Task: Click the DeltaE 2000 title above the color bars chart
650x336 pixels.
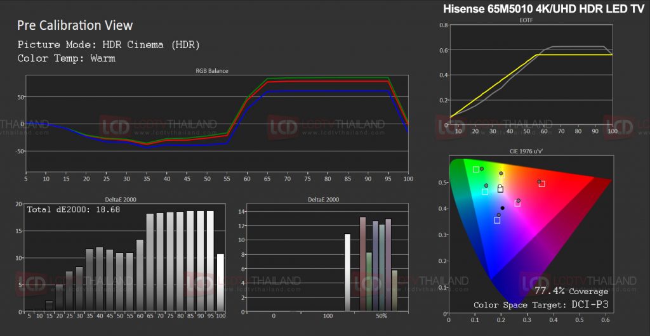Action: [x=323, y=200]
